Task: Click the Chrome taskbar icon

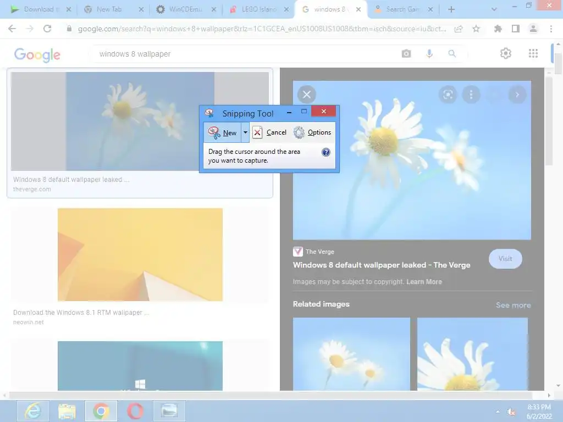Action: click(101, 411)
